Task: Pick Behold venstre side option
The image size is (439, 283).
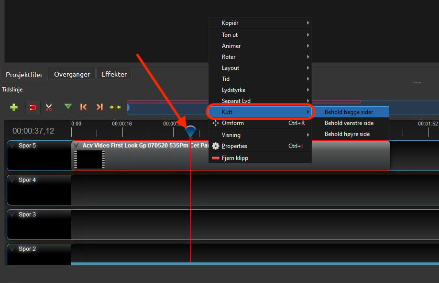Action: click(x=349, y=123)
